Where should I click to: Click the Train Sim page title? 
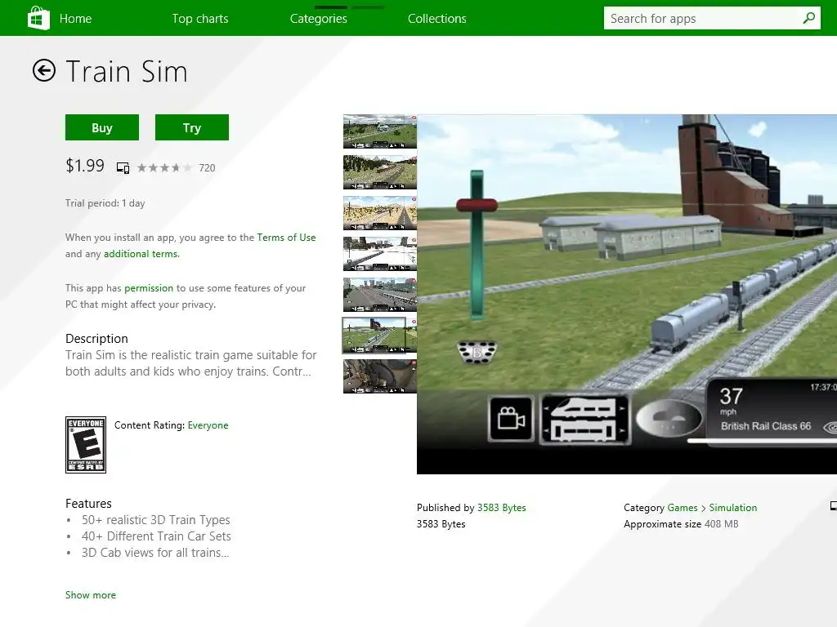(127, 72)
